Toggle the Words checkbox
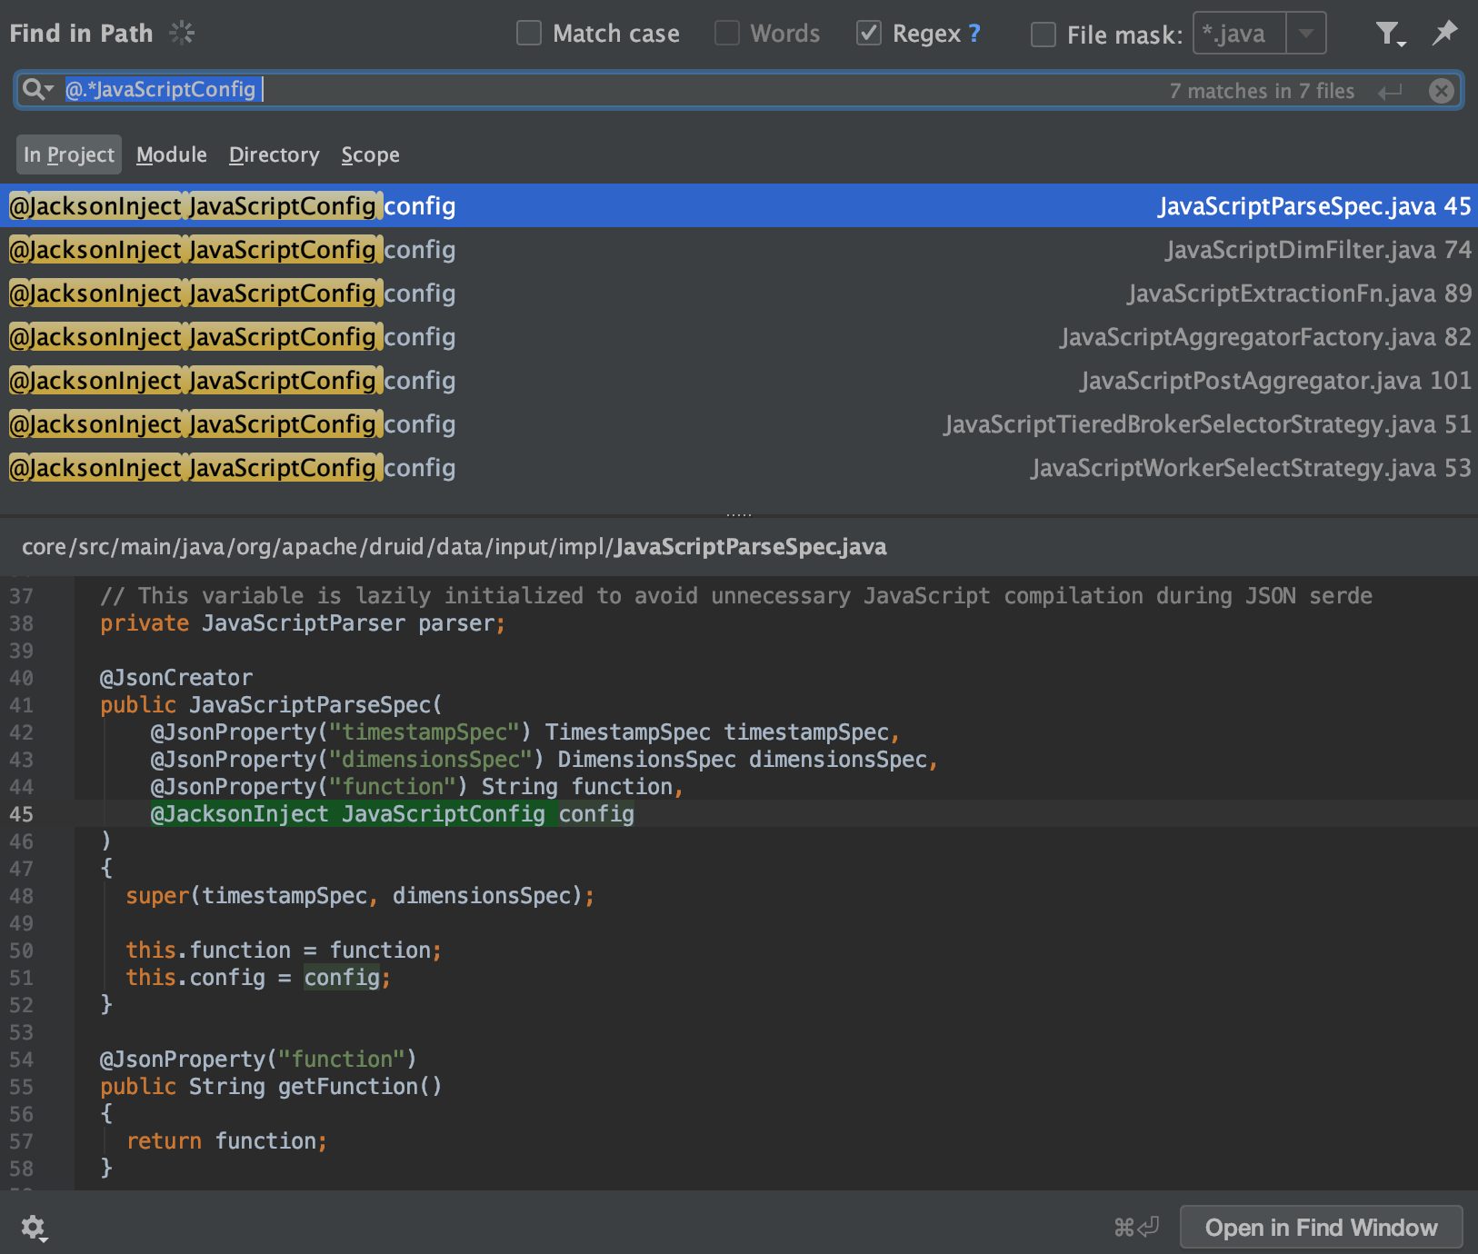 click(x=727, y=34)
